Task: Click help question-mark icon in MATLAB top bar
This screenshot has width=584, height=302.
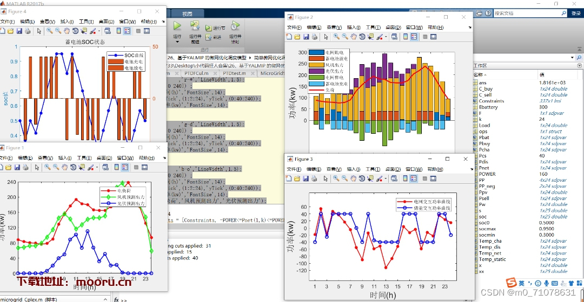Action: coord(489,13)
